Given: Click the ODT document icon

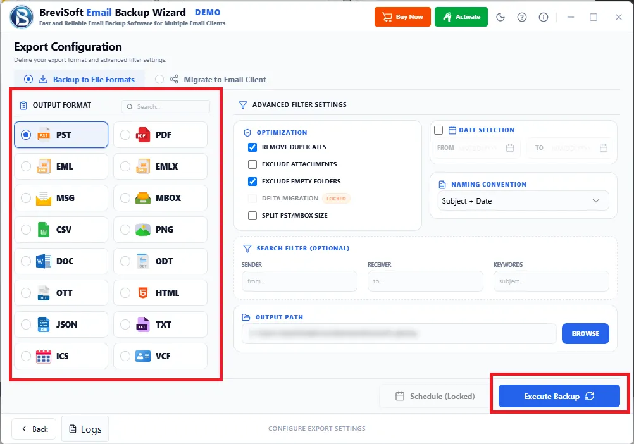Looking at the screenshot, I should click(x=143, y=261).
